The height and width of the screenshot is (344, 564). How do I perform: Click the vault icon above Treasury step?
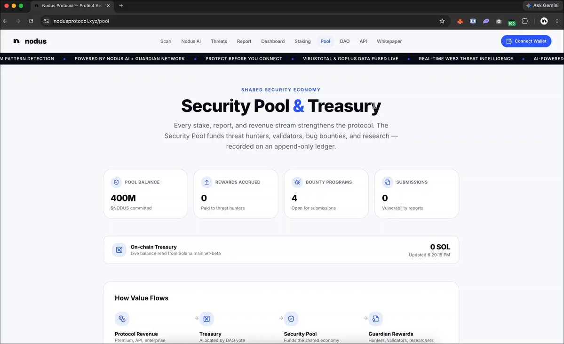tap(207, 319)
